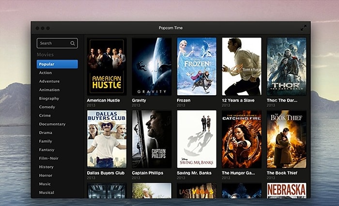Click the Gravity title text
This screenshot has height=206, width=339.
pos(139,101)
